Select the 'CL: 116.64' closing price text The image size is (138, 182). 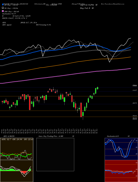(x=51, y=5)
